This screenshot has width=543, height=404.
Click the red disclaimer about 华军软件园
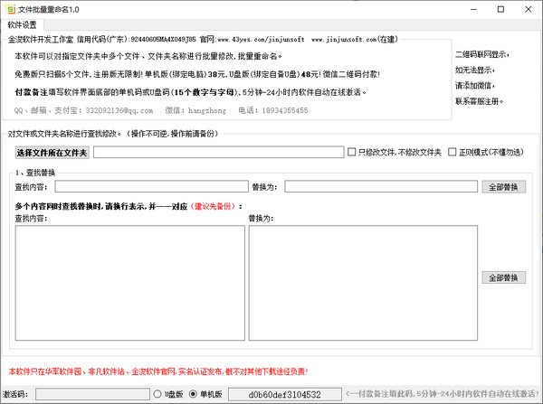[157, 371]
